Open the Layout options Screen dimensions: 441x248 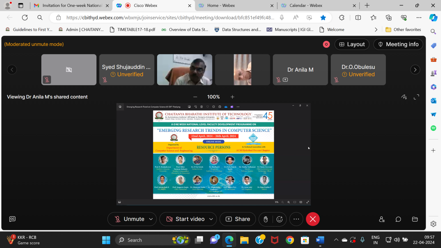point(352,44)
